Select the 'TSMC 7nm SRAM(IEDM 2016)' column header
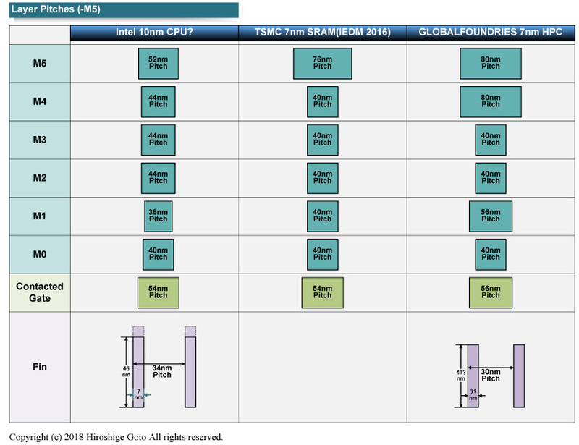Viewport: 579px width, 445px height. tap(322, 33)
